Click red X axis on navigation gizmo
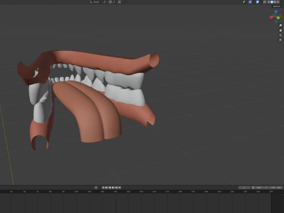This screenshot has height=213, width=284. coord(271,17)
